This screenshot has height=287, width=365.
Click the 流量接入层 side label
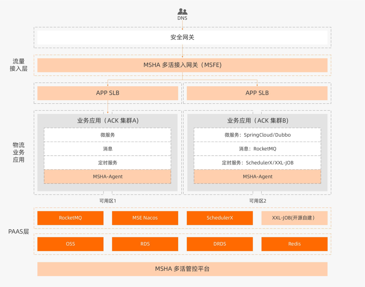click(x=18, y=65)
